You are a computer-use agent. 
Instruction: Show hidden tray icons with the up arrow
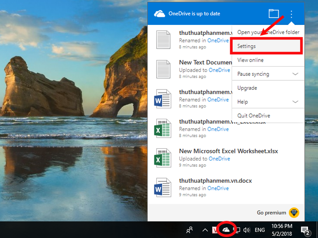pyautogui.click(x=205, y=230)
